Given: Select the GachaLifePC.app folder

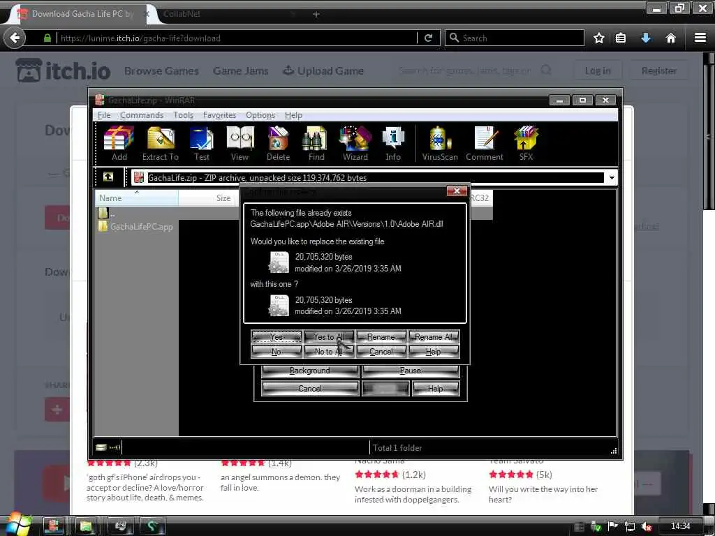Looking at the screenshot, I should click(136, 227).
